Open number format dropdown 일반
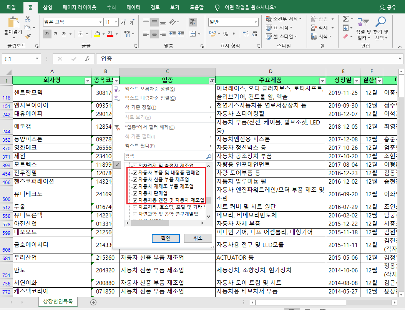The height and width of the screenshot is (310, 405). 256,22
